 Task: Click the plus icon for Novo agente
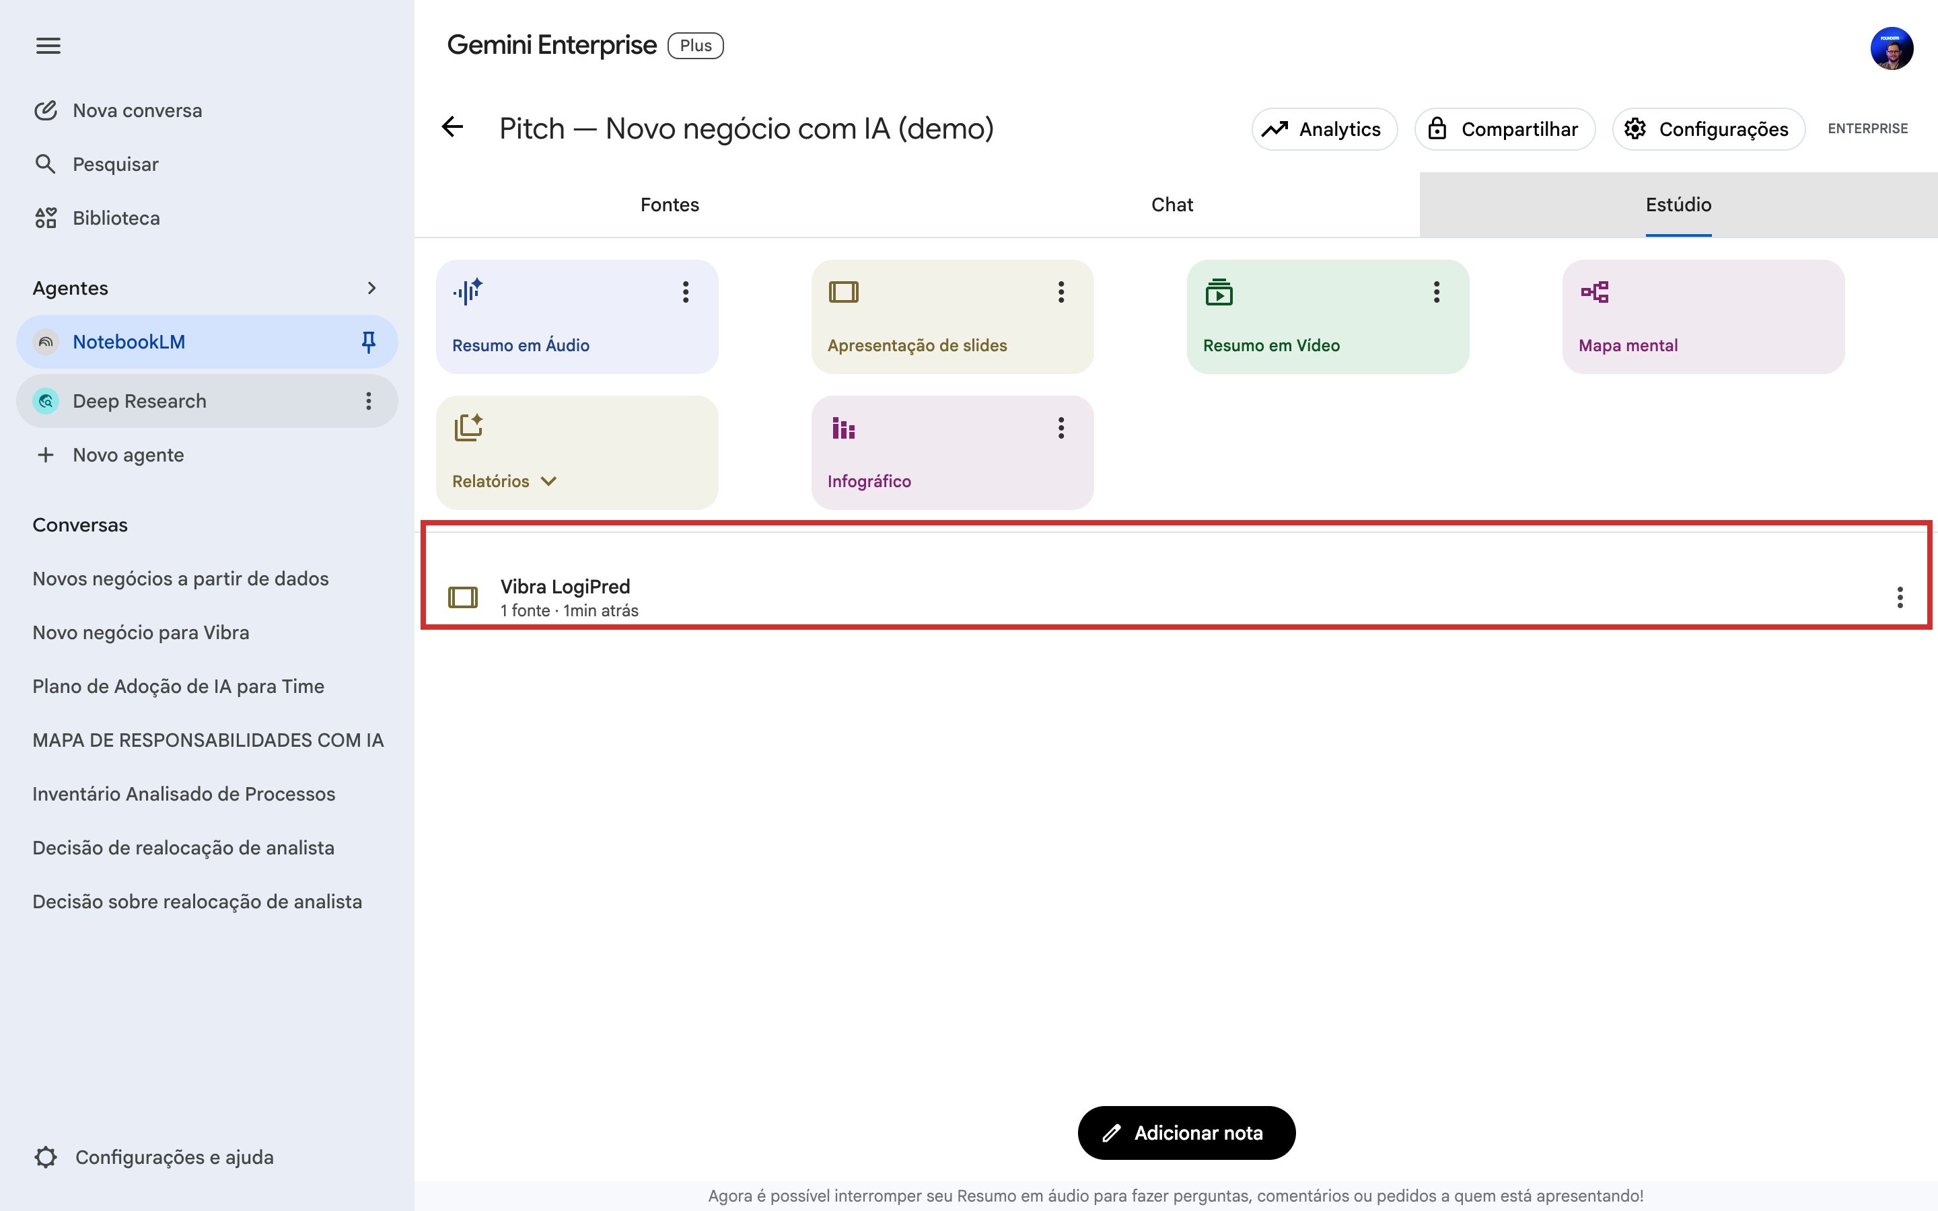click(46, 455)
